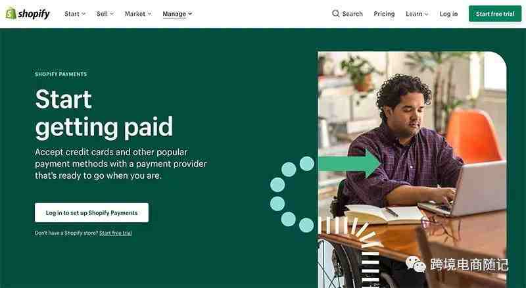The height and width of the screenshot is (288, 526).
Task: Click the search magnifier icon
Action: coord(335,13)
